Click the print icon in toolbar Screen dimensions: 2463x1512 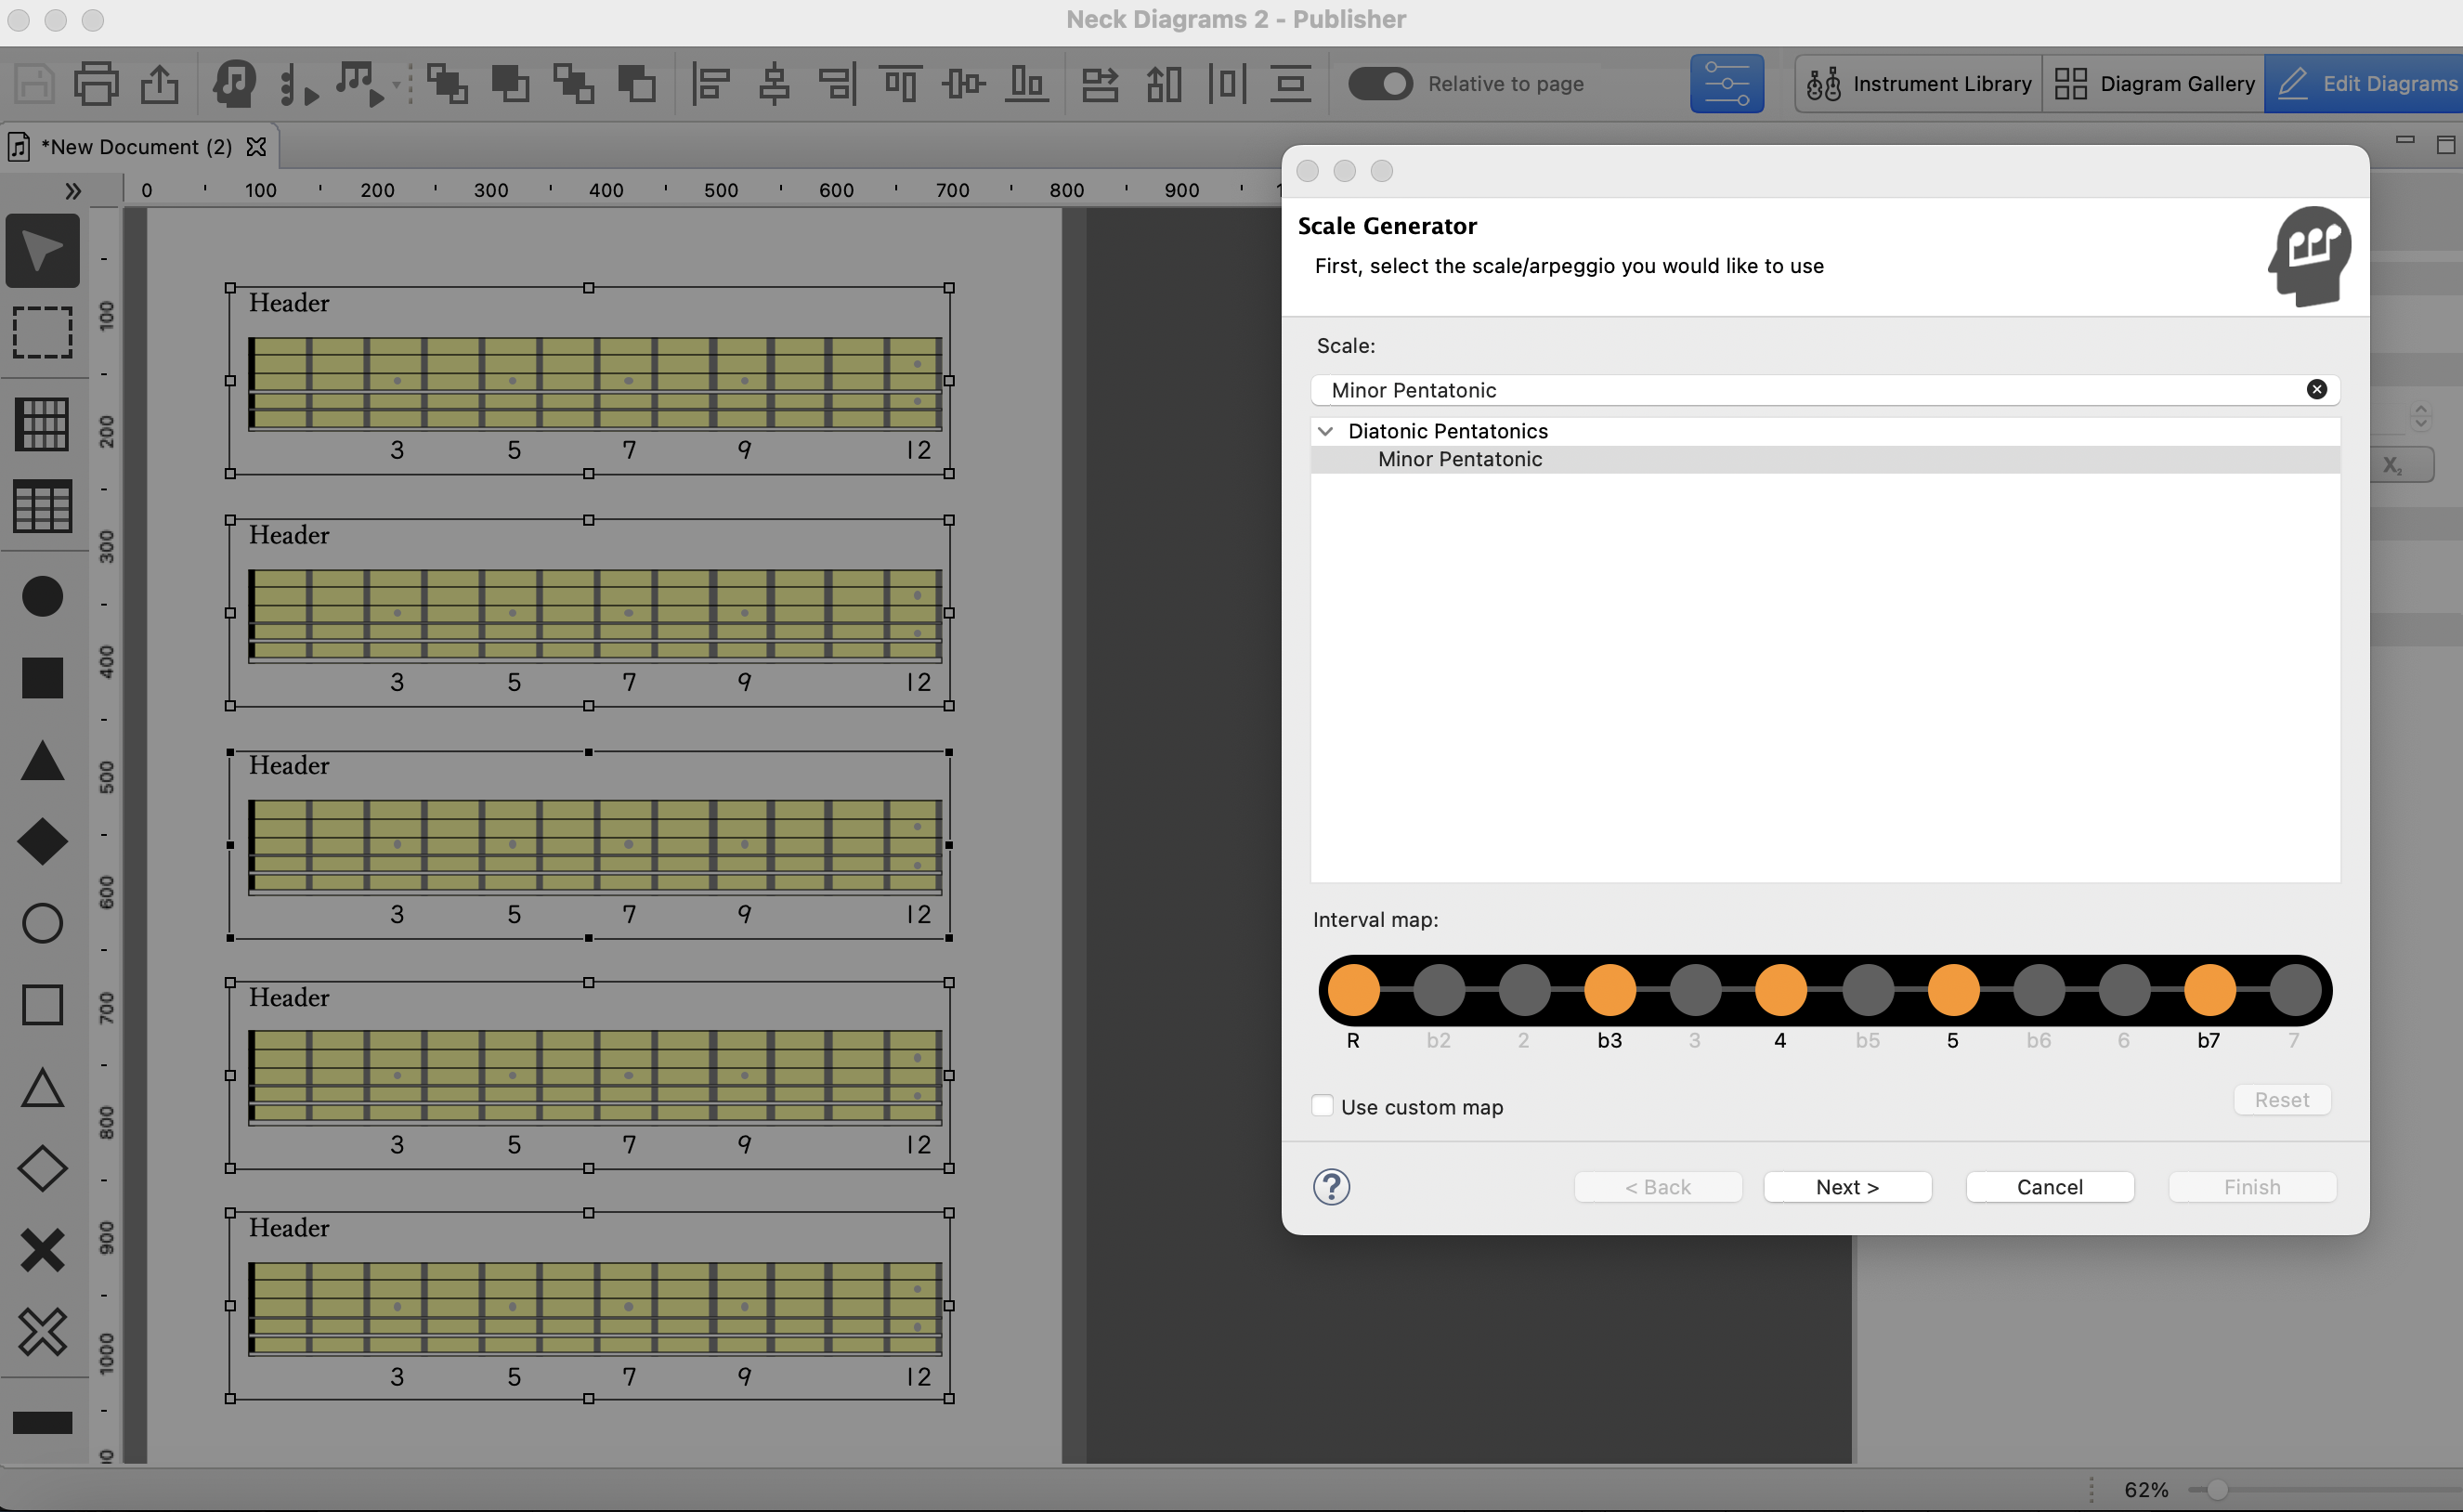coord(97,84)
